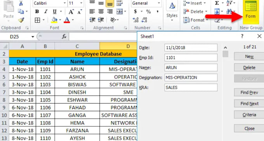
Task: Click Increase Indent icon
Action: [101, 20]
